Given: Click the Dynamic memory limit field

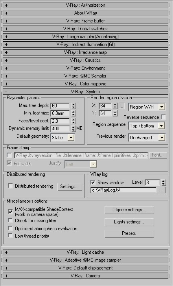Looking at the screenshot, I should [60, 129].
